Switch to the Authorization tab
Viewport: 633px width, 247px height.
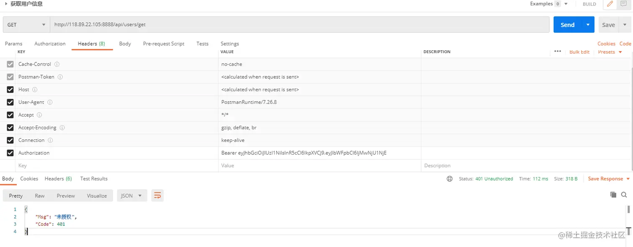(x=50, y=44)
